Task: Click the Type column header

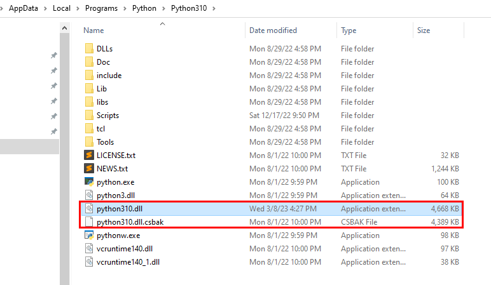Action: coord(349,30)
